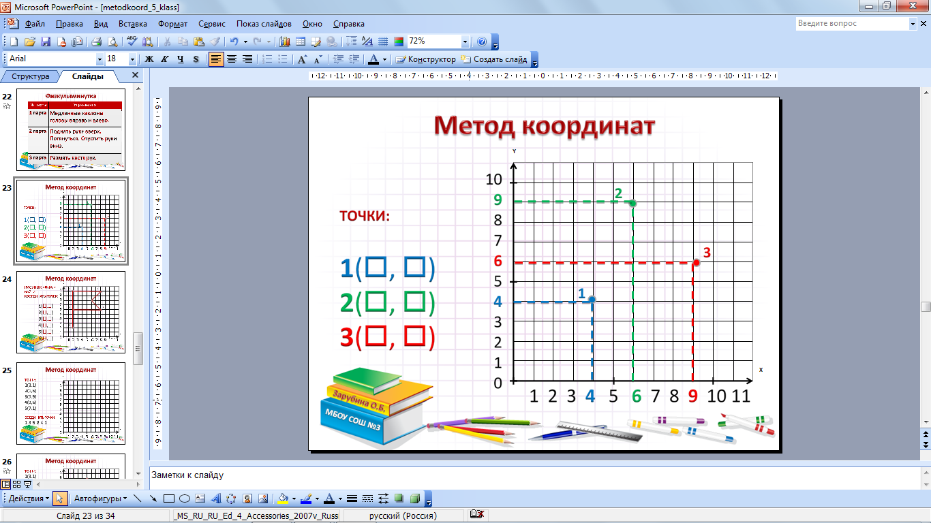The image size is (931, 523).
Task: Click the Decrease Font Size icon
Action: click(317, 59)
